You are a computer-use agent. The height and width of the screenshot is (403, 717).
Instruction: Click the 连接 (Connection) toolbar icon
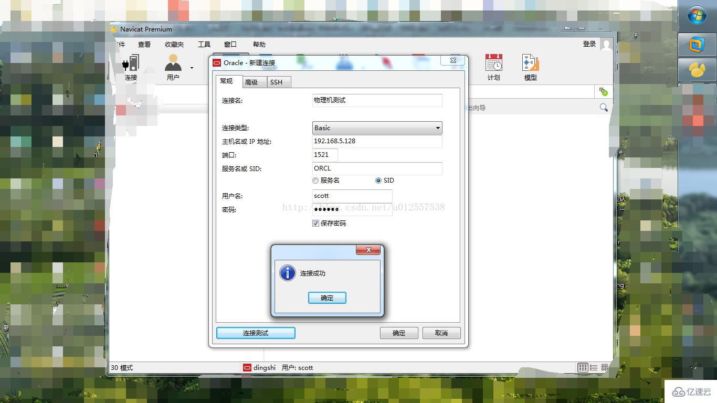(130, 67)
